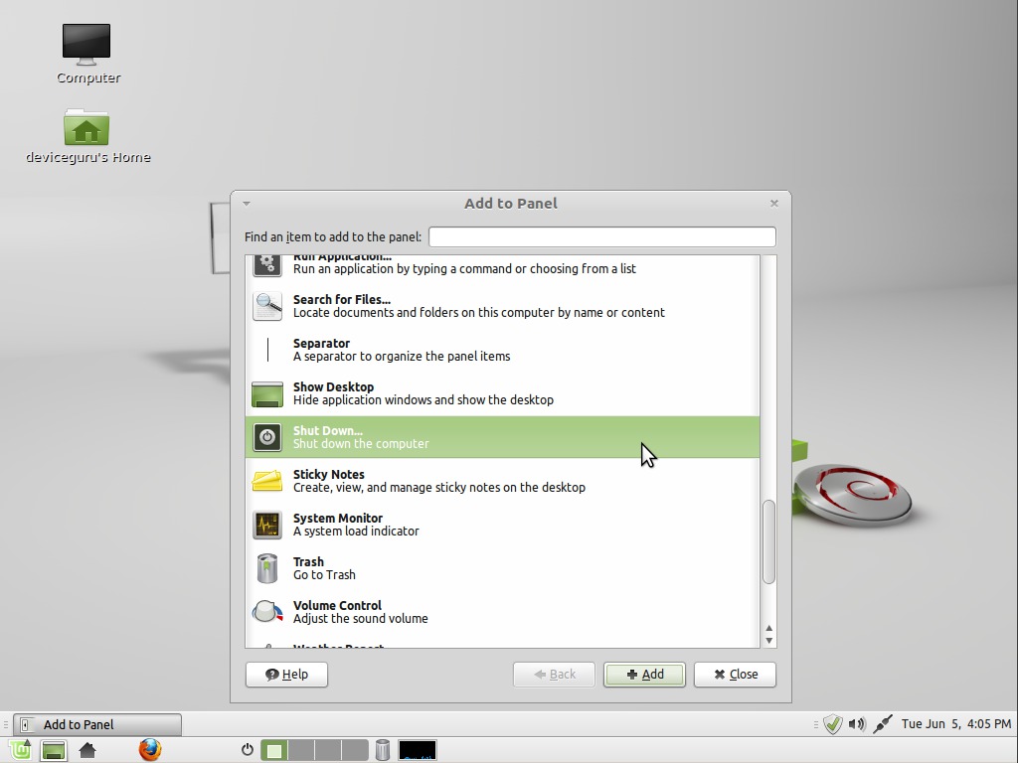Screen dimensions: 1018x763
Task: Open the volume speaker tray icon
Action: [857, 723]
